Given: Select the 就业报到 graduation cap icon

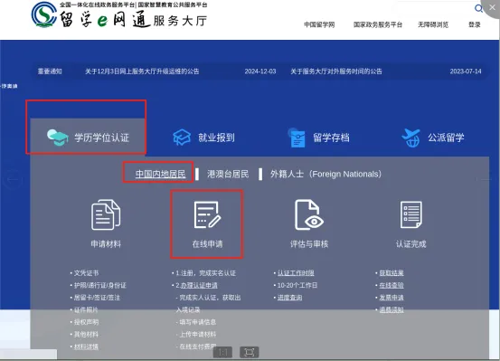Looking at the screenshot, I should click(182, 138).
